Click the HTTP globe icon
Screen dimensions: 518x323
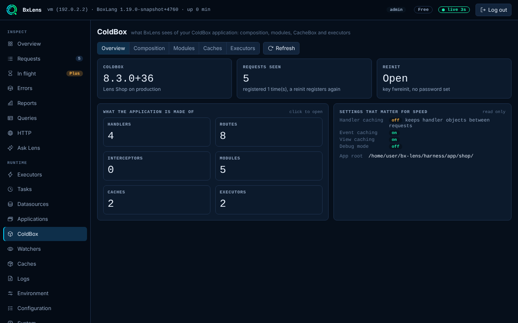click(x=11, y=133)
